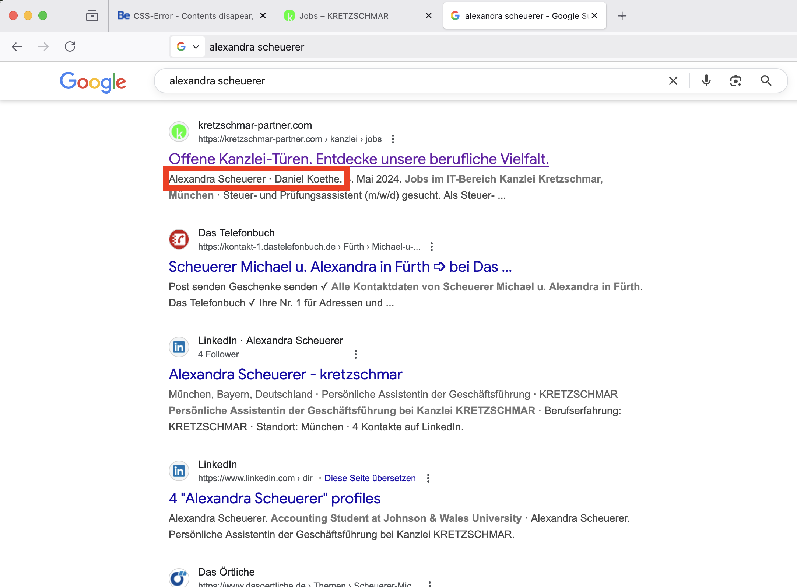This screenshot has height=587, width=797.
Task: Open search engine selector dropdown
Action: coord(187,47)
